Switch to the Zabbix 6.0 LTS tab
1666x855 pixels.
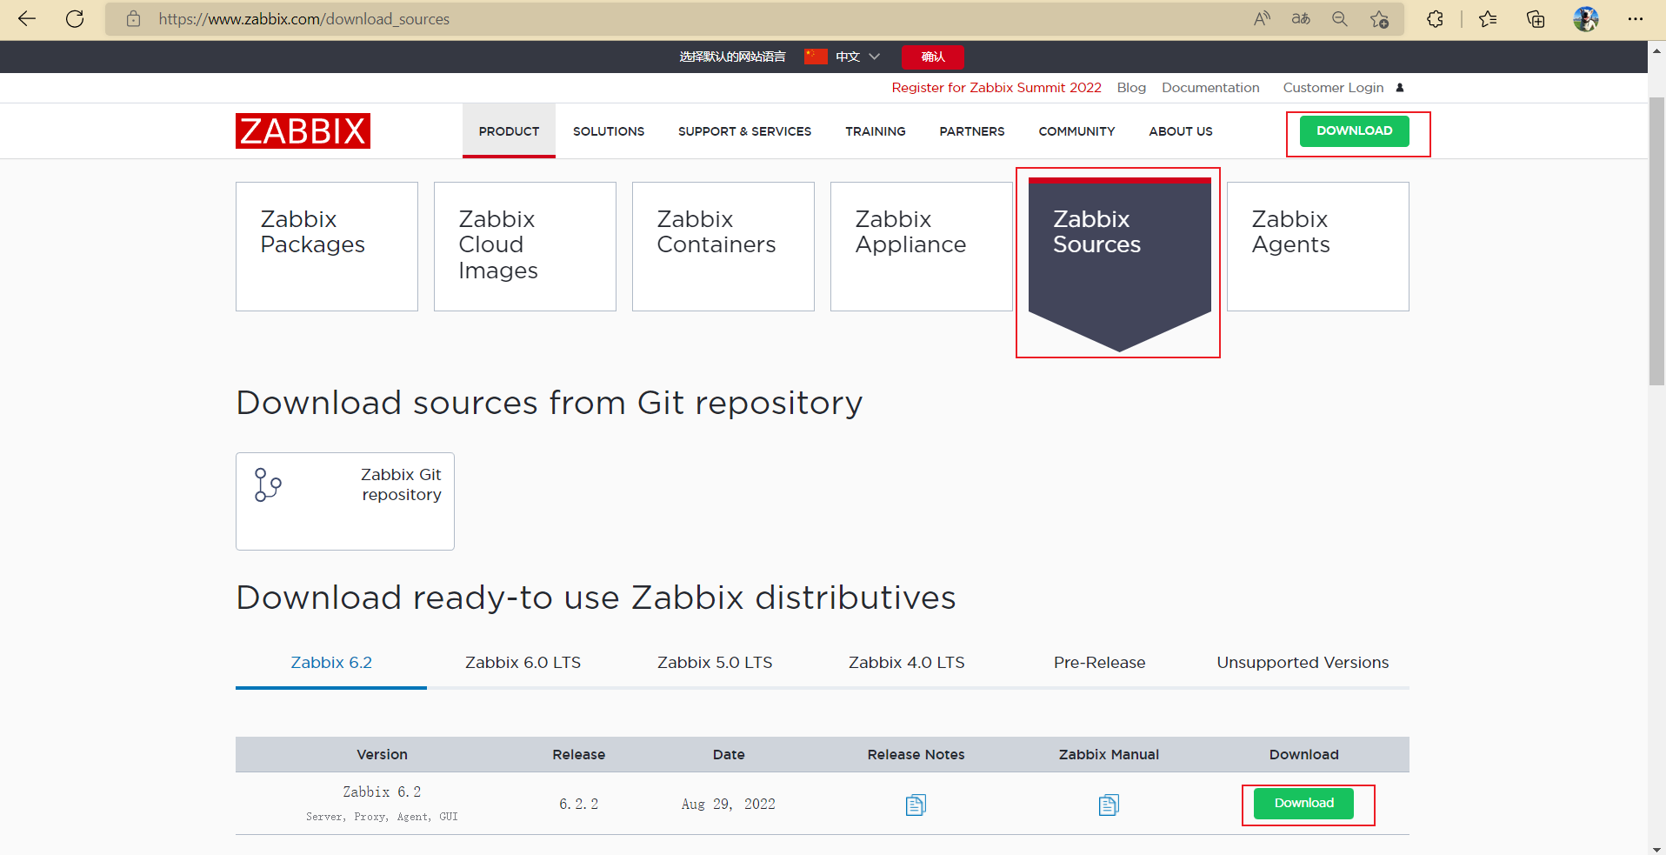tap(522, 662)
